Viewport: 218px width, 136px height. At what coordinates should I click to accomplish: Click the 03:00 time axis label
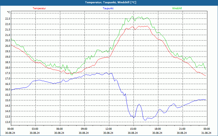pyautogui.click(x=35, y=129)
